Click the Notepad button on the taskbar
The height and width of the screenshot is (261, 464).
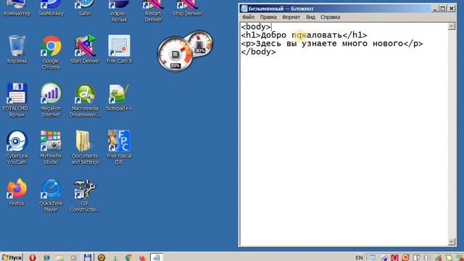coord(157,257)
